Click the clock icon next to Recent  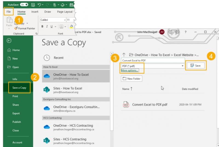47,58
